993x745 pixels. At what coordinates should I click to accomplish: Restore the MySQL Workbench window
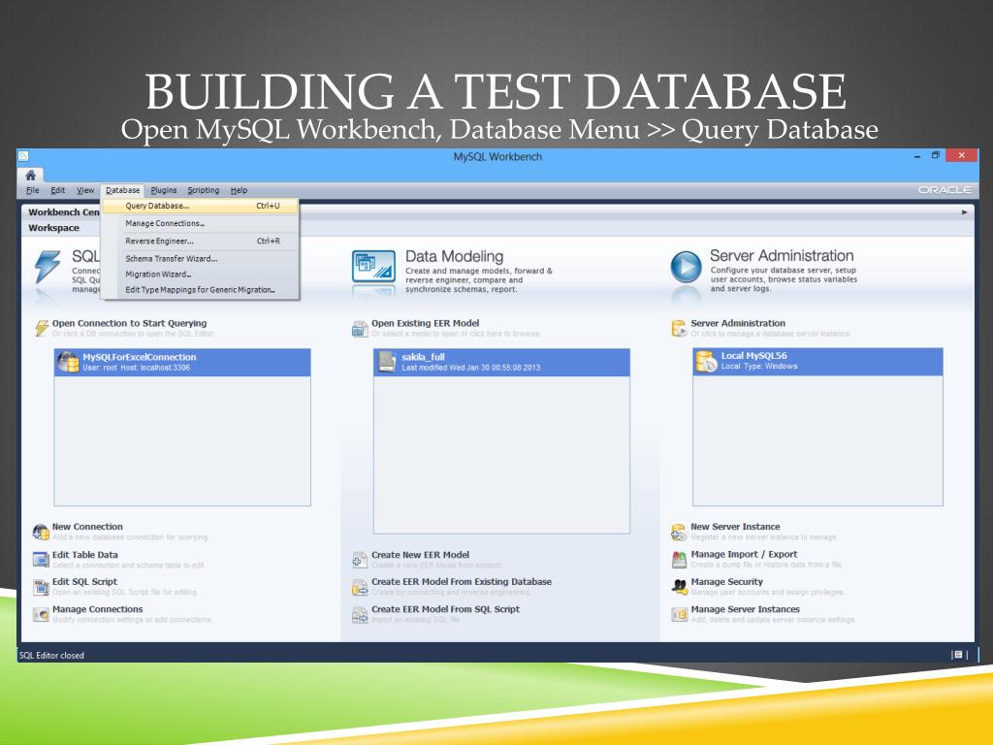pyautogui.click(x=935, y=155)
